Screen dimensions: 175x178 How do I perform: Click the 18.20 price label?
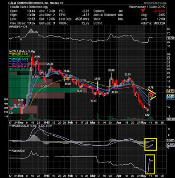point(68,84)
